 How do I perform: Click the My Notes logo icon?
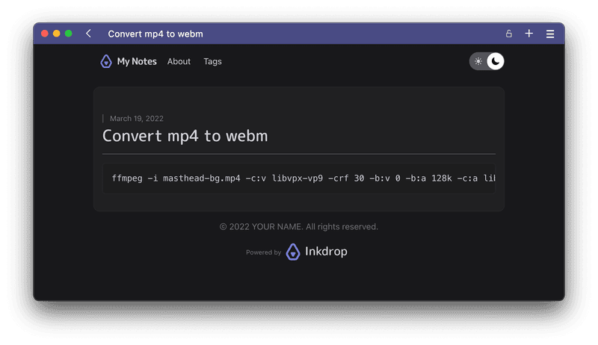click(x=106, y=61)
